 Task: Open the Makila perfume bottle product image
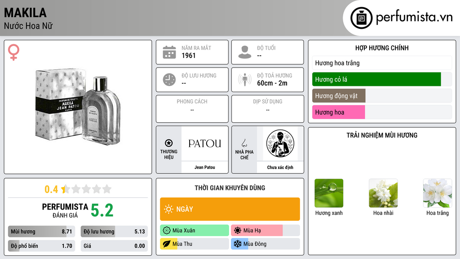78,107
